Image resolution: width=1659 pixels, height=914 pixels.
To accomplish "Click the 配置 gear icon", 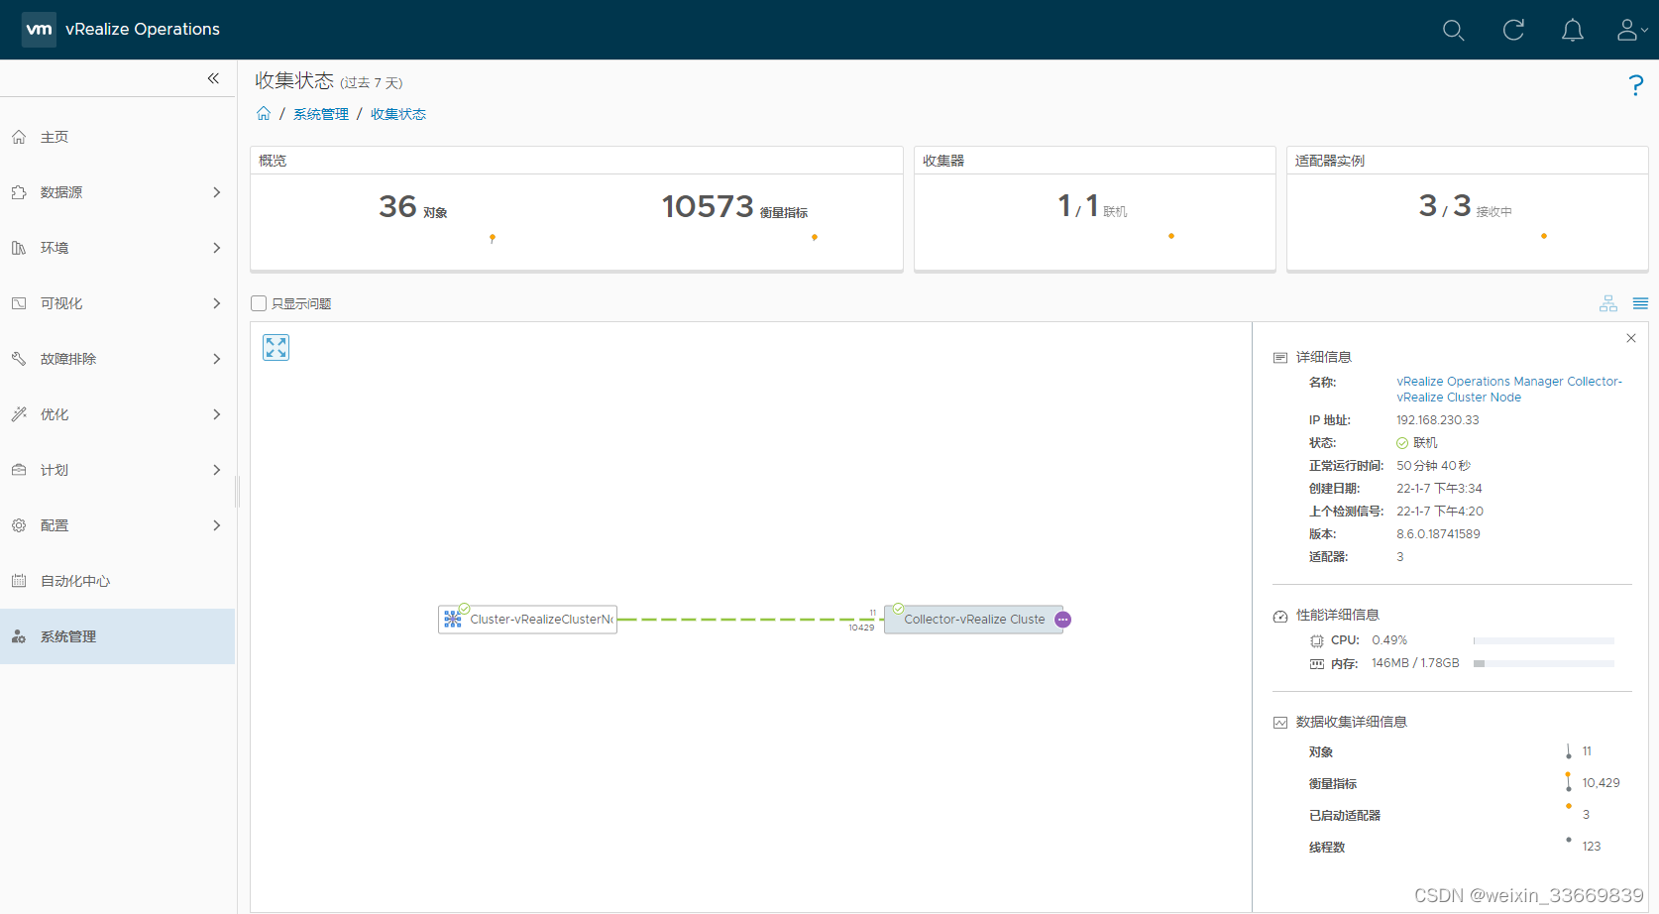I will [x=19, y=525].
